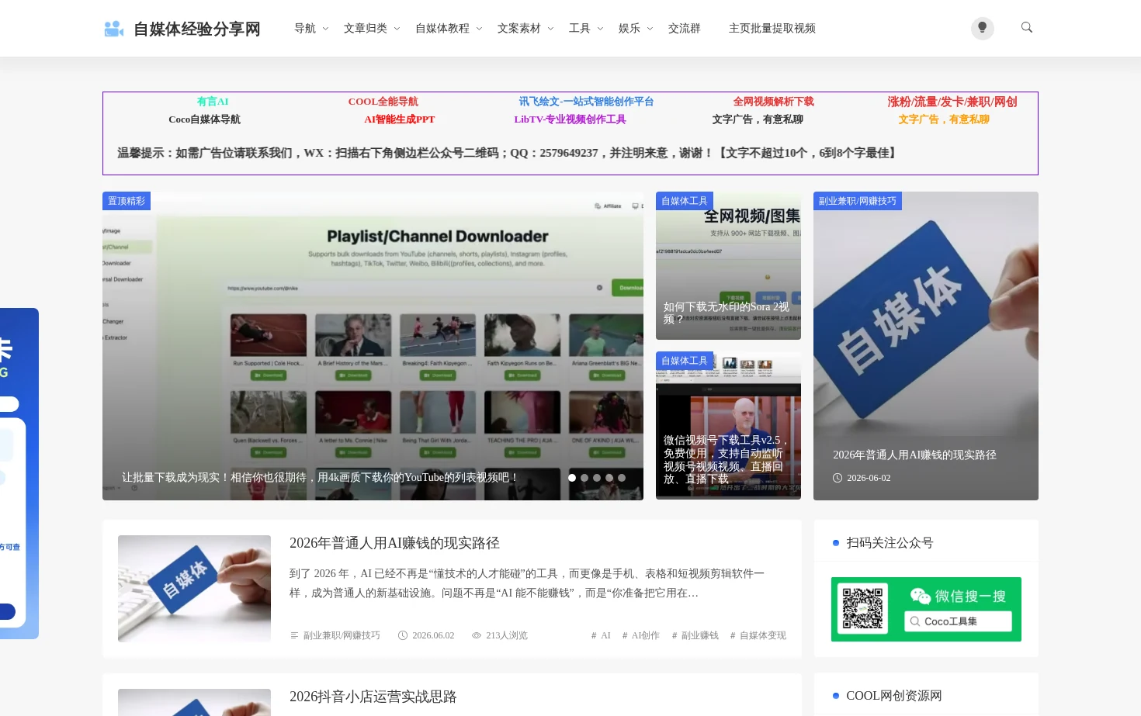Expand the 文章归类 dropdown arrow
Viewport: 1141px width, 716px height.
(397, 29)
